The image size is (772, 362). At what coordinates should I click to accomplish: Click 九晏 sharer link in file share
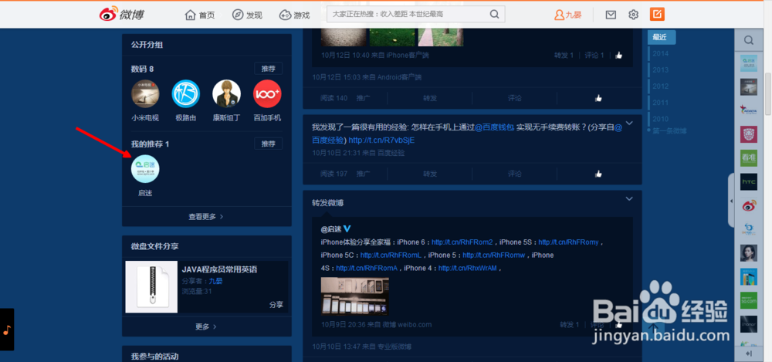click(215, 281)
